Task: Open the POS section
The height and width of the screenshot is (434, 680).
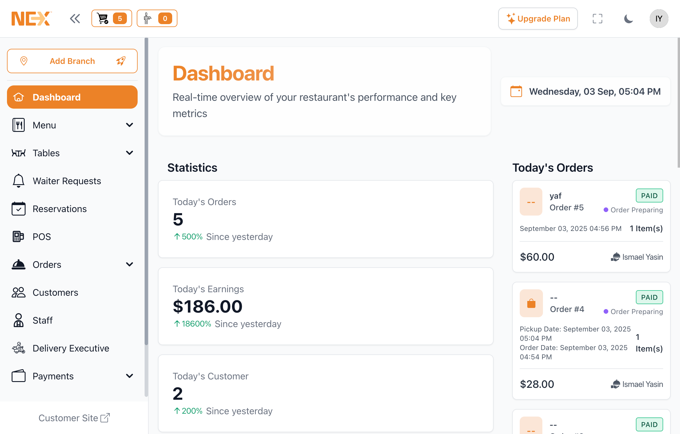Action: pos(42,237)
